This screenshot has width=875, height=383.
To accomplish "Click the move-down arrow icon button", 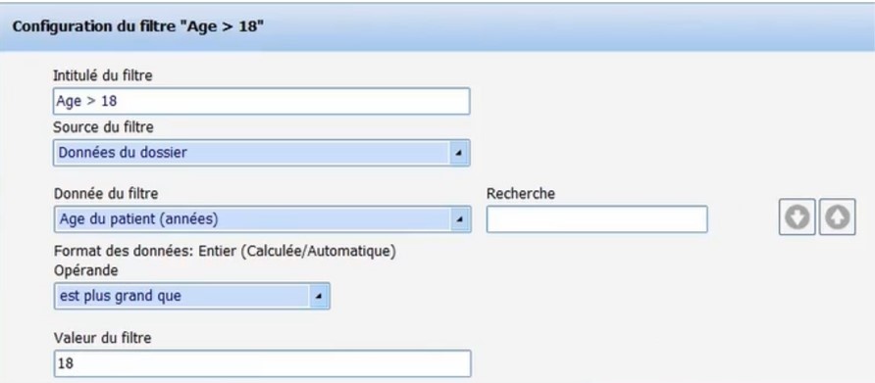I will (797, 217).
